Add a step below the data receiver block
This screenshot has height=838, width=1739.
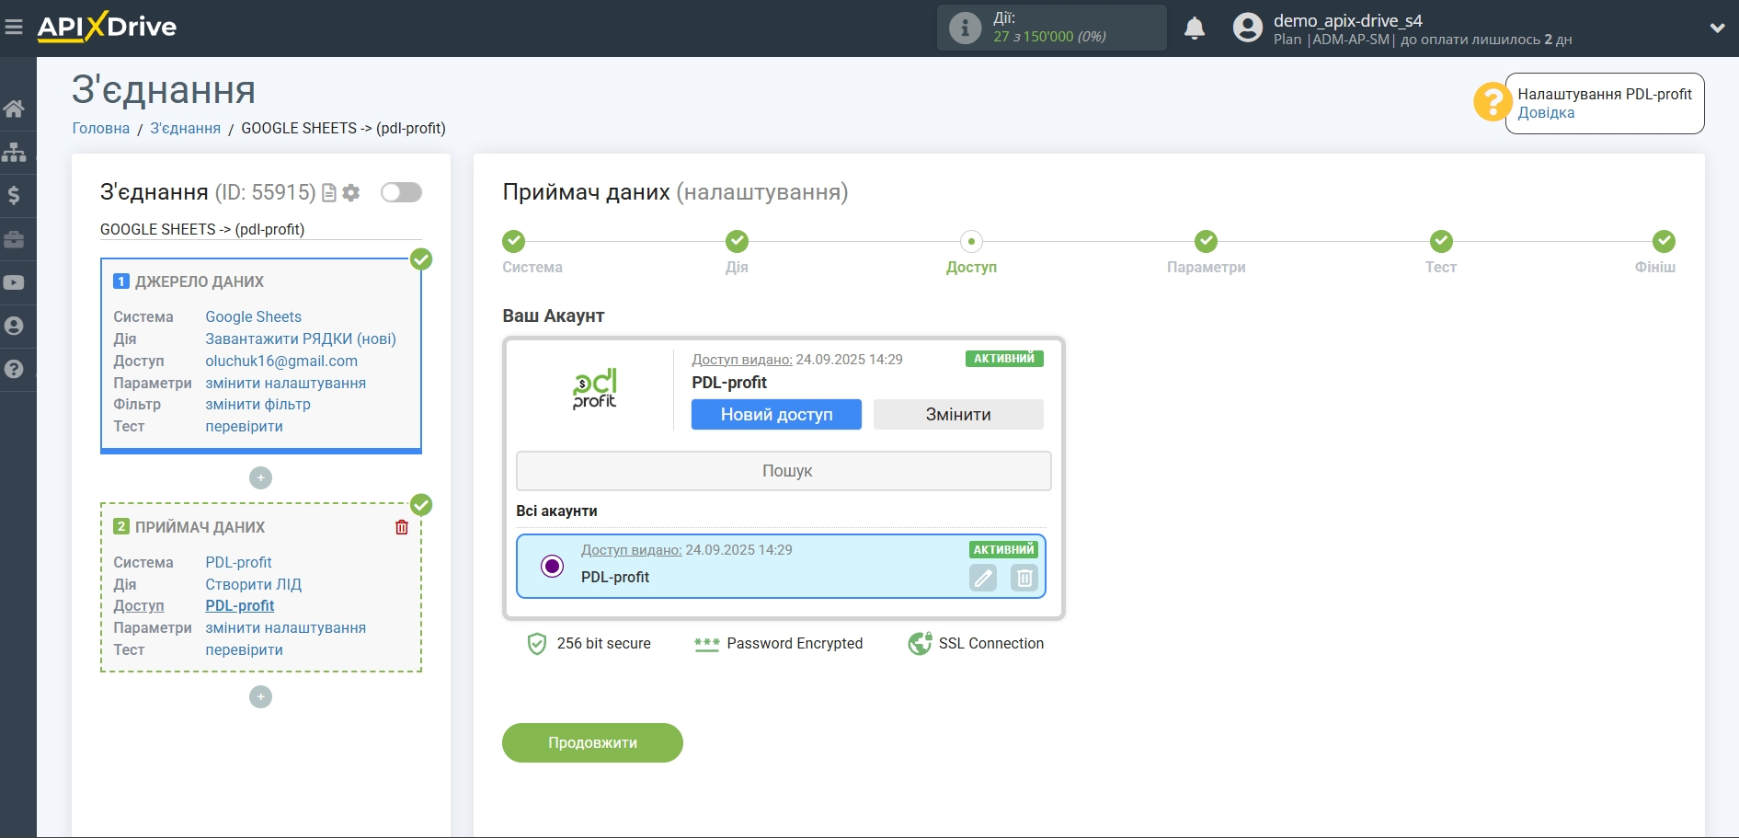click(x=260, y=697)
